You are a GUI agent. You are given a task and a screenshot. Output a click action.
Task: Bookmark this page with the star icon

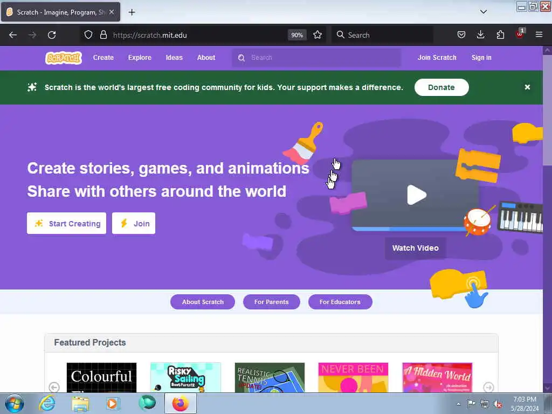coord(318,35)
